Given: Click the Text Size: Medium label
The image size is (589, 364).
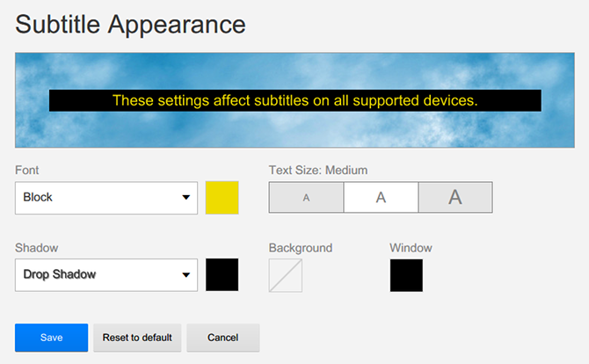Looking at the screenshot, I should pos(318,171).
